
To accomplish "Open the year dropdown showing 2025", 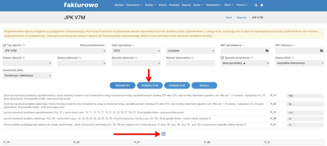I will point(136,51).
